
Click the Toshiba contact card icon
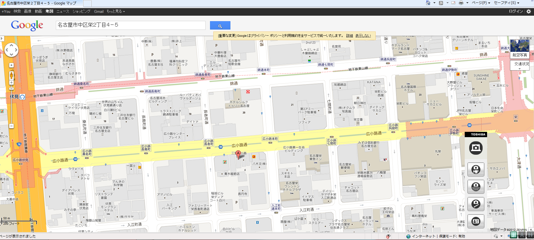pyautogui.click(x=476, y=221)
